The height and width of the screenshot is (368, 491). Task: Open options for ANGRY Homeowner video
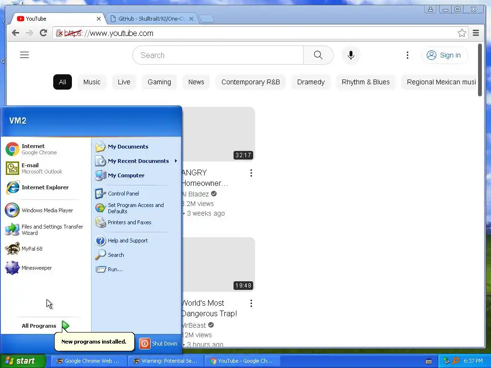pyautogui.click(x=251, y=173)
